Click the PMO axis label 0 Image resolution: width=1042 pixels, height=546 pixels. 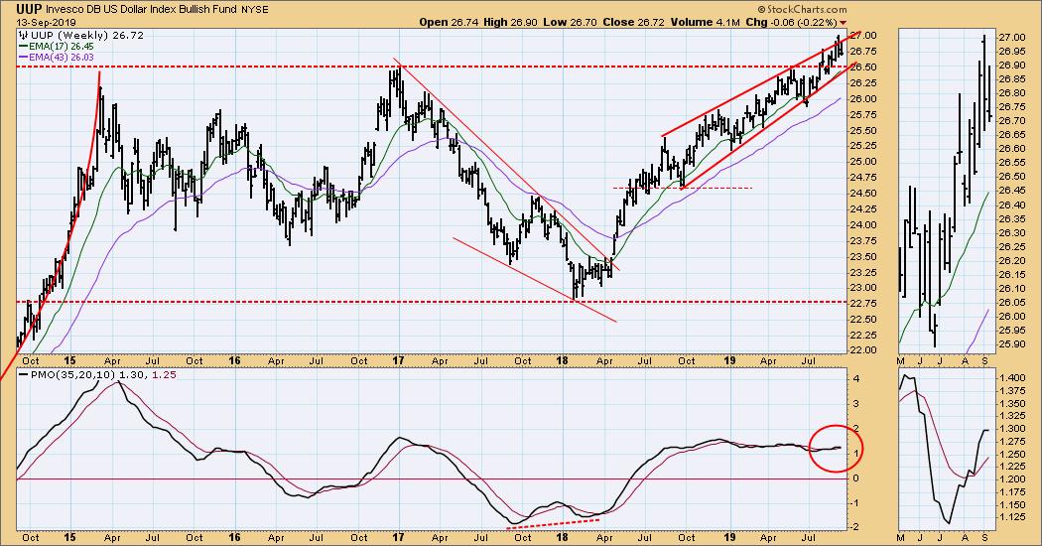tap(855, 478)
